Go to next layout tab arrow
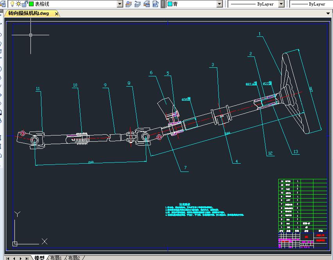333x260 pixels. (21, 258)
